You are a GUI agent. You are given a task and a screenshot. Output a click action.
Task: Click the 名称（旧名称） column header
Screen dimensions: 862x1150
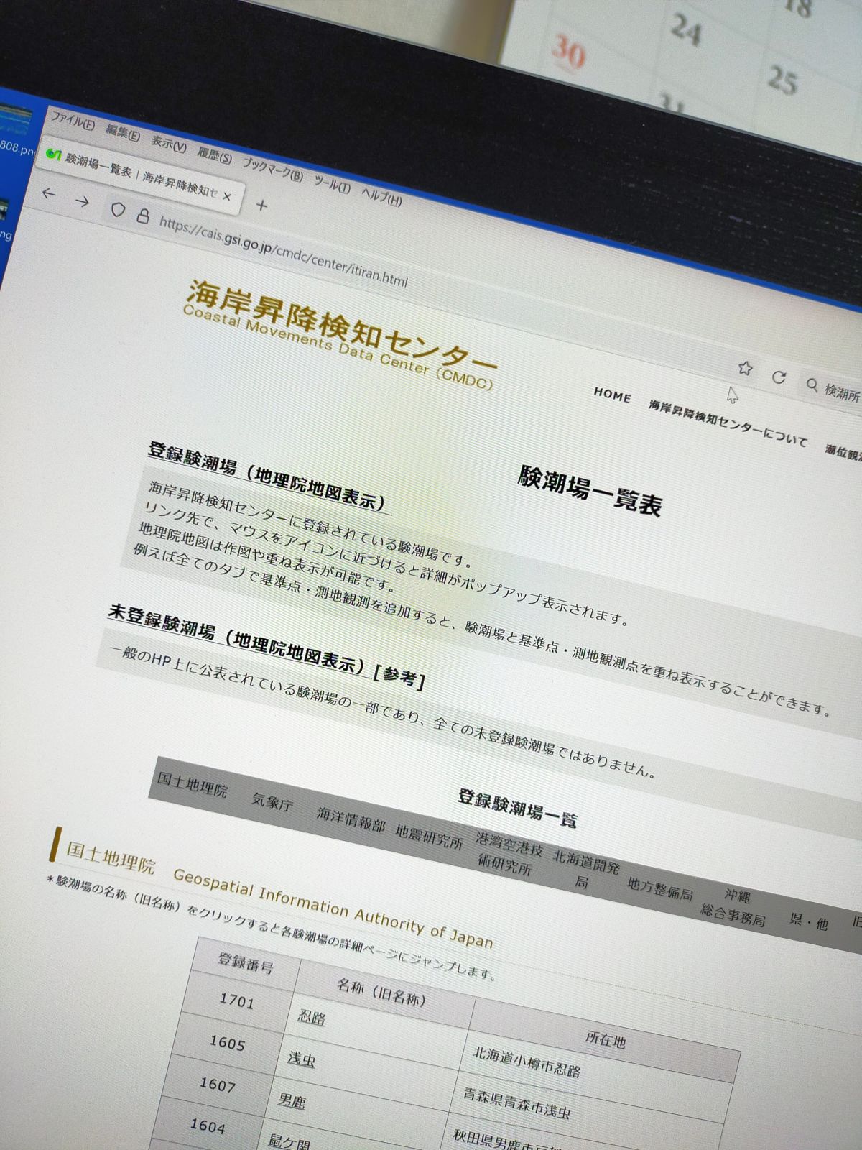pyautogui.click(x=381, y=993)
